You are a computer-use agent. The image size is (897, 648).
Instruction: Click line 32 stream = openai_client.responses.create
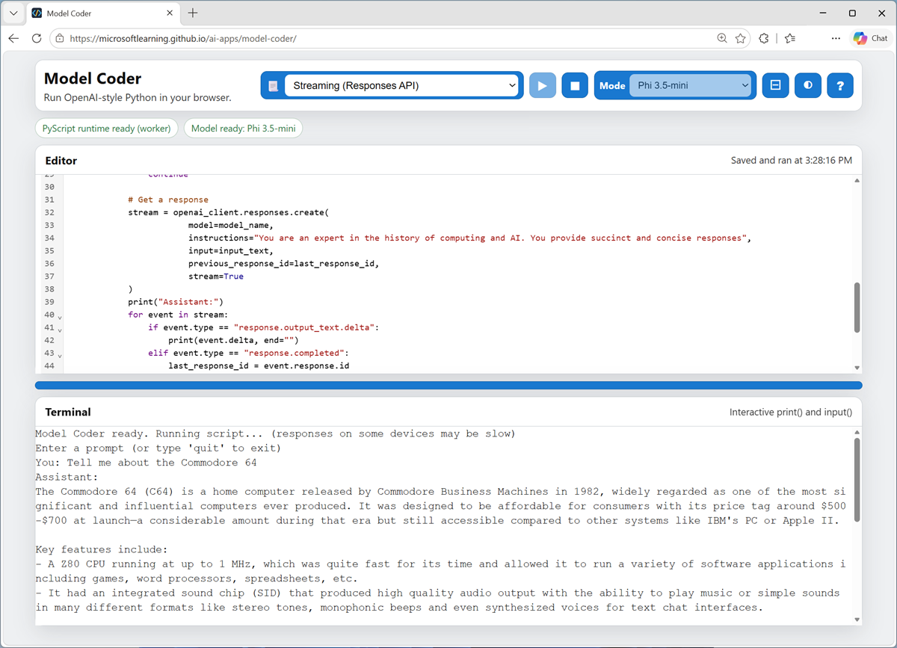point(228,212)
